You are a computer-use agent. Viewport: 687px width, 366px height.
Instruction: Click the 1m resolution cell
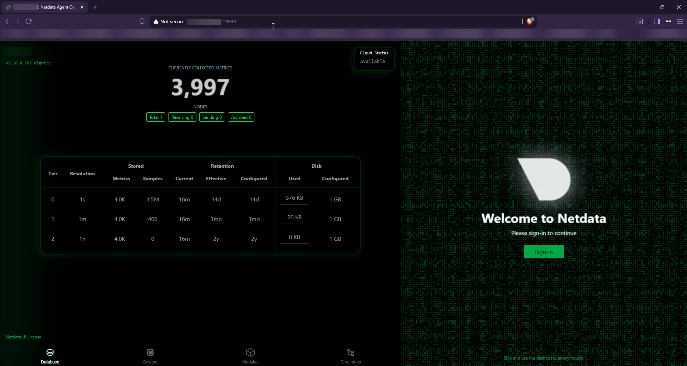[82, 219]
